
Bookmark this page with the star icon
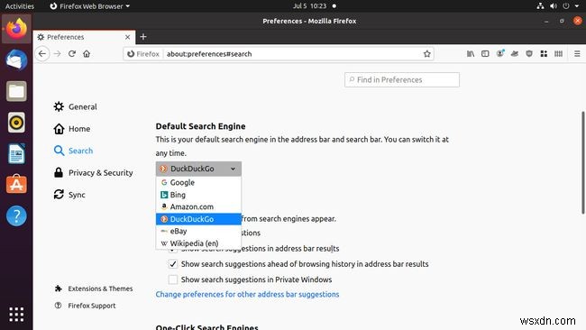click(x=426, y=54)
